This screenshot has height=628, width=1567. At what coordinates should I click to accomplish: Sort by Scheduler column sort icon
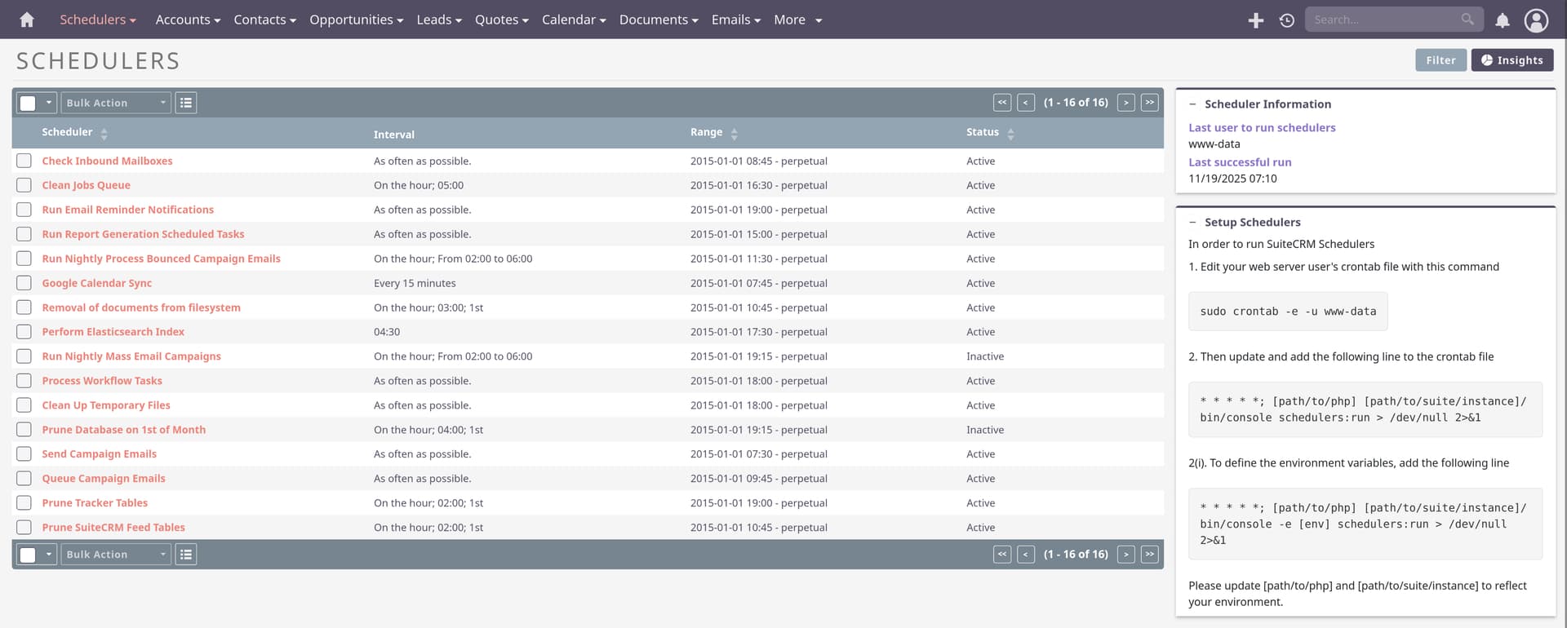click(104, 133)
